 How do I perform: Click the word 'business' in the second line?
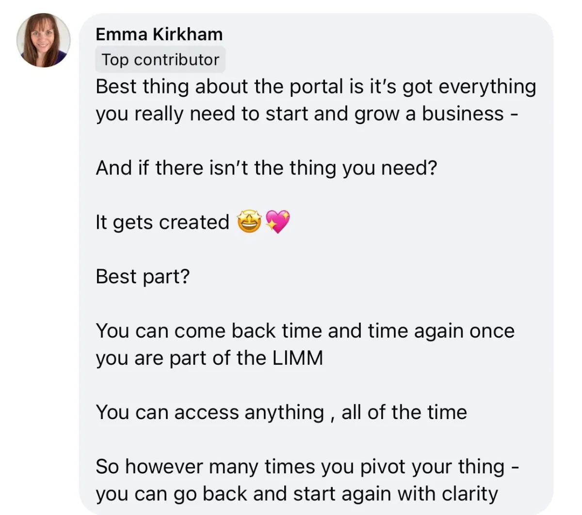click(x=463, y=114)
